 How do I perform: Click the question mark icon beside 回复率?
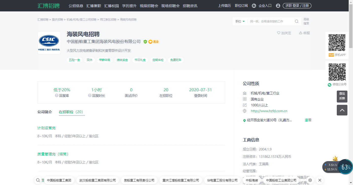[x=57, y=96]
